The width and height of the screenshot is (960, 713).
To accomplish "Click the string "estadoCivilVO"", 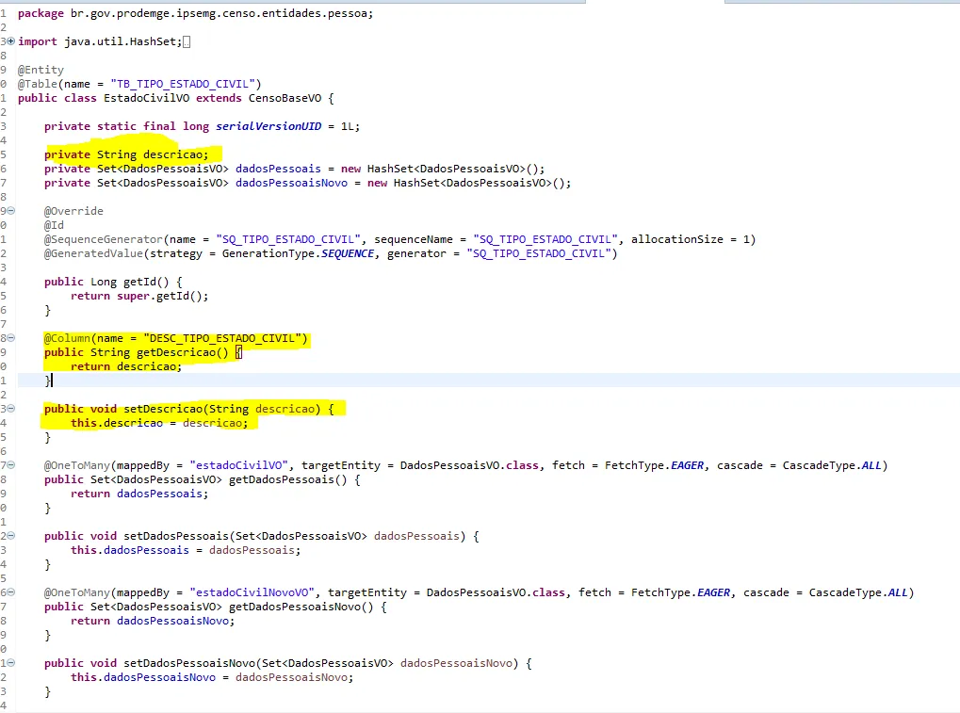I will click(x=238, y=465).
